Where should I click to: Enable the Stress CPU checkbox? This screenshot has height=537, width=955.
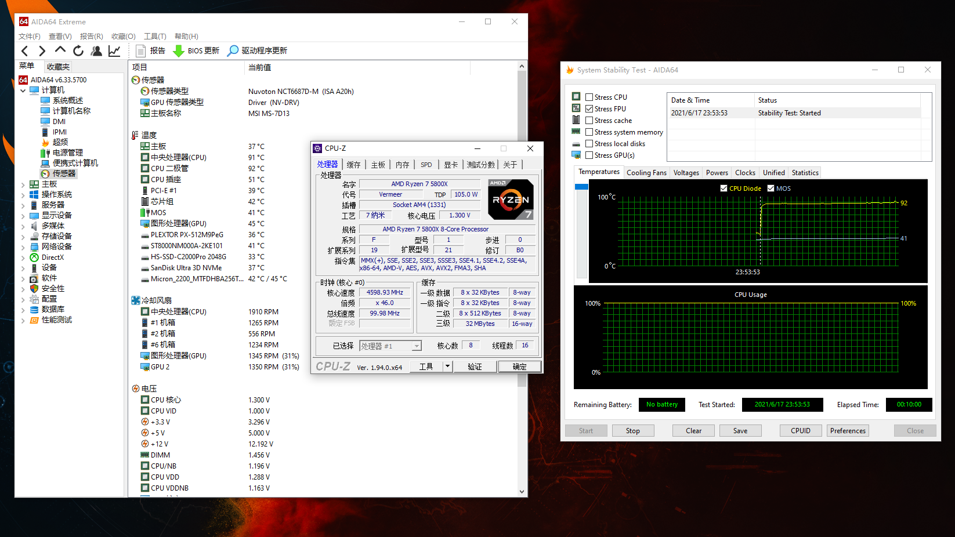tap(589, 97)
